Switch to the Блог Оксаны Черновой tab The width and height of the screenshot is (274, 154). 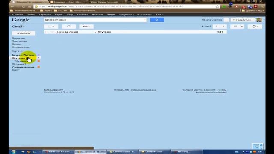pos(105,2)
